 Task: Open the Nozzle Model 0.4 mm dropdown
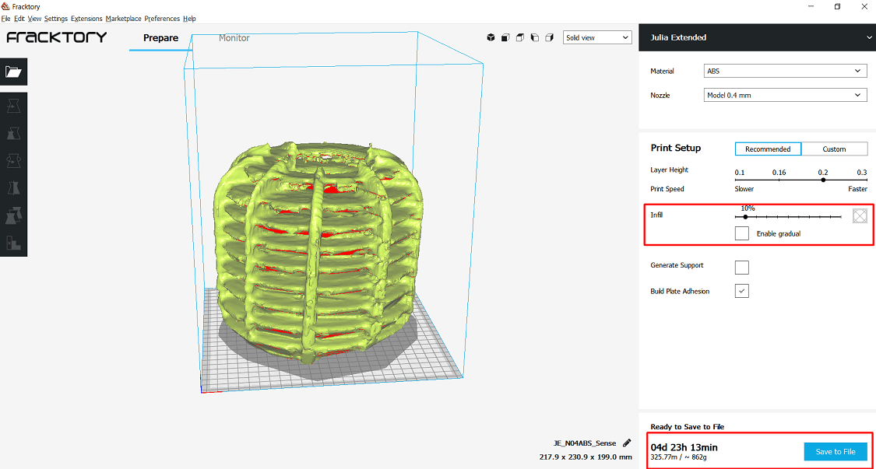pyautogui.click(x=785, y=96)
